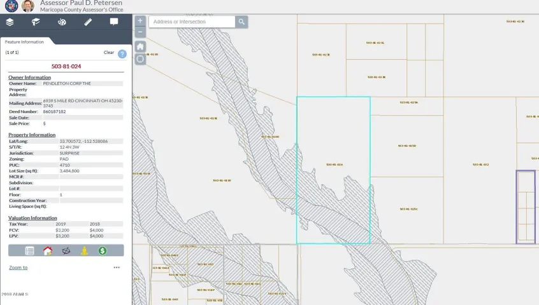Click jurisdiction value SURPRISE
This screenshot has height=305, width=539.
point(69,153)
